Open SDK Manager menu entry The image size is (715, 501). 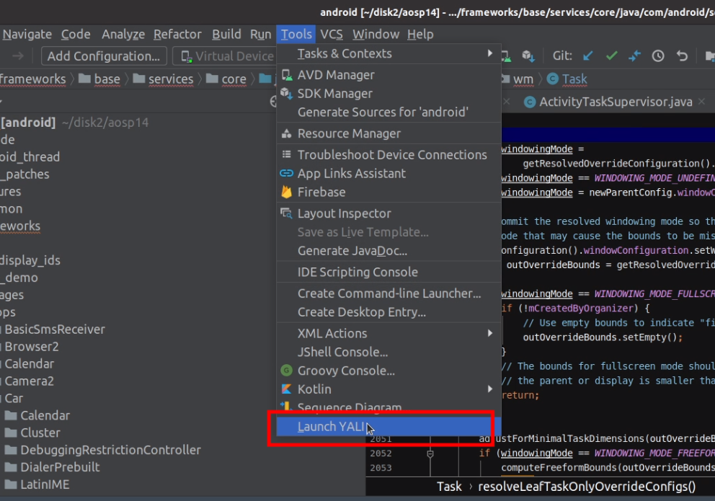click(x=388, y=94)
